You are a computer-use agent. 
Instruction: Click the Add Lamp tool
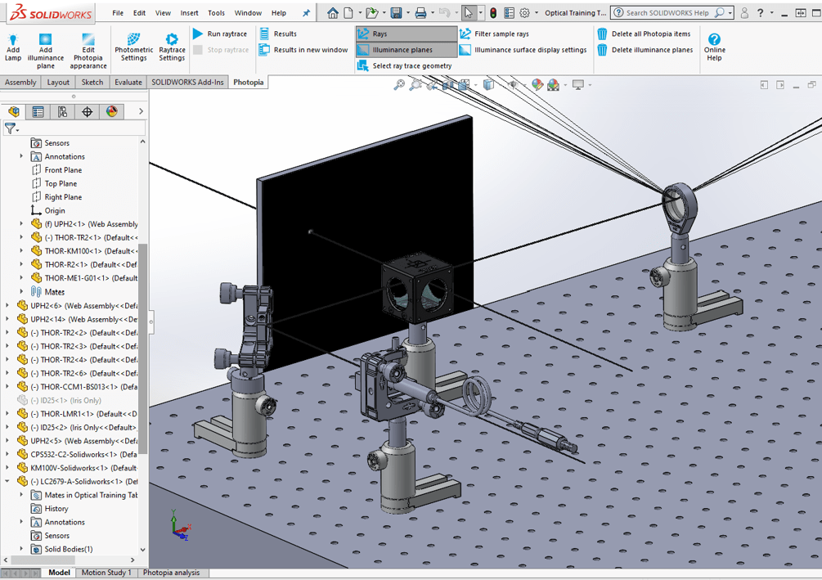tap(12, 47)
